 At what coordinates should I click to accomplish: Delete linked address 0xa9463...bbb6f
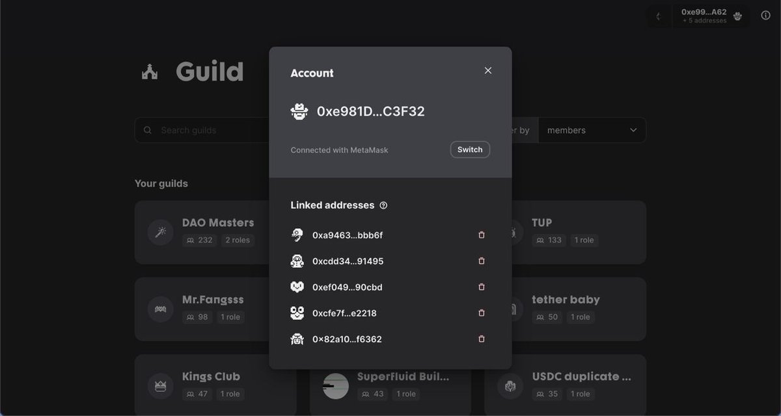(x=482, y=235)
